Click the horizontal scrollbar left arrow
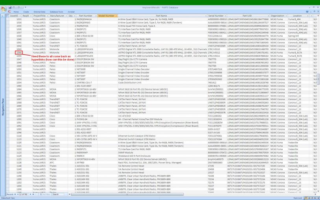The image size is (320, 200). 70,194
